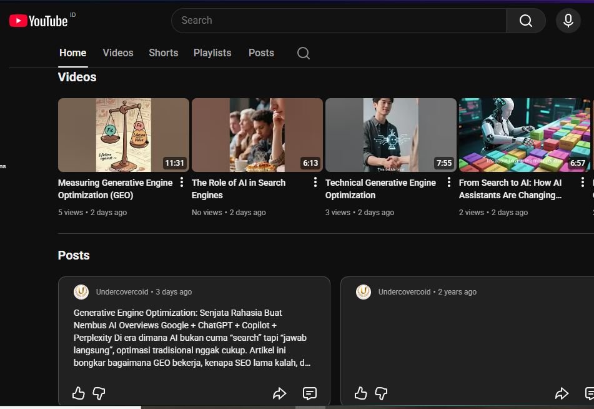
Task: Play the Technical Generative Engine Optimization thumbnail
Action: (x=390, y=134)
